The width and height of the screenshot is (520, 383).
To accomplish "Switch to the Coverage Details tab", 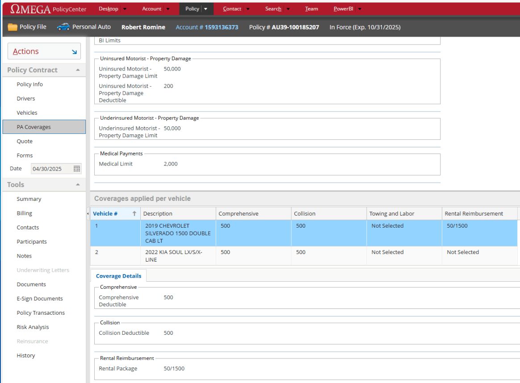I will tap(118, 276).
